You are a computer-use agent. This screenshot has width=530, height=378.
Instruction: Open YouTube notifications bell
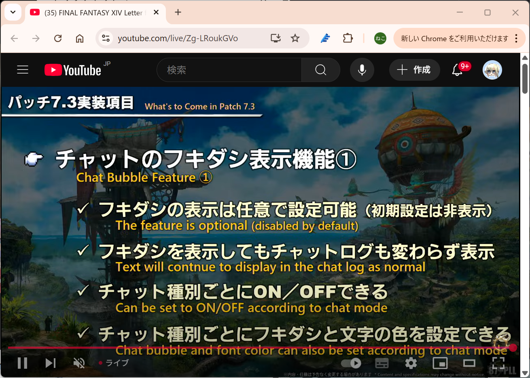pos(458,70)
